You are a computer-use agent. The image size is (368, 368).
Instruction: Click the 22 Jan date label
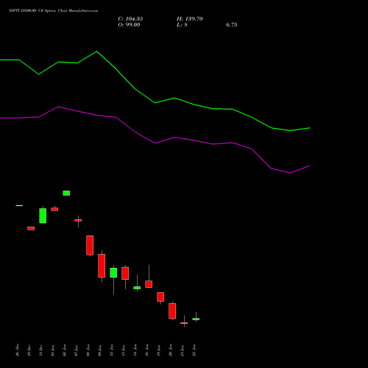194,350
